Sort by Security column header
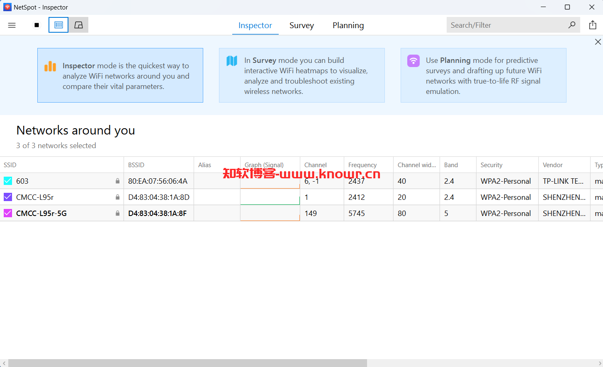Viewport: 603px width, 367px height. point(507,165)
